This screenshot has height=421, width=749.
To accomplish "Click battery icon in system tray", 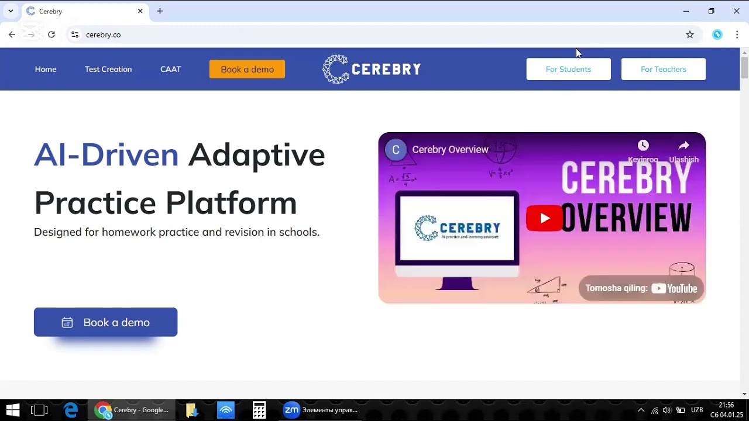I will [681, 410].
